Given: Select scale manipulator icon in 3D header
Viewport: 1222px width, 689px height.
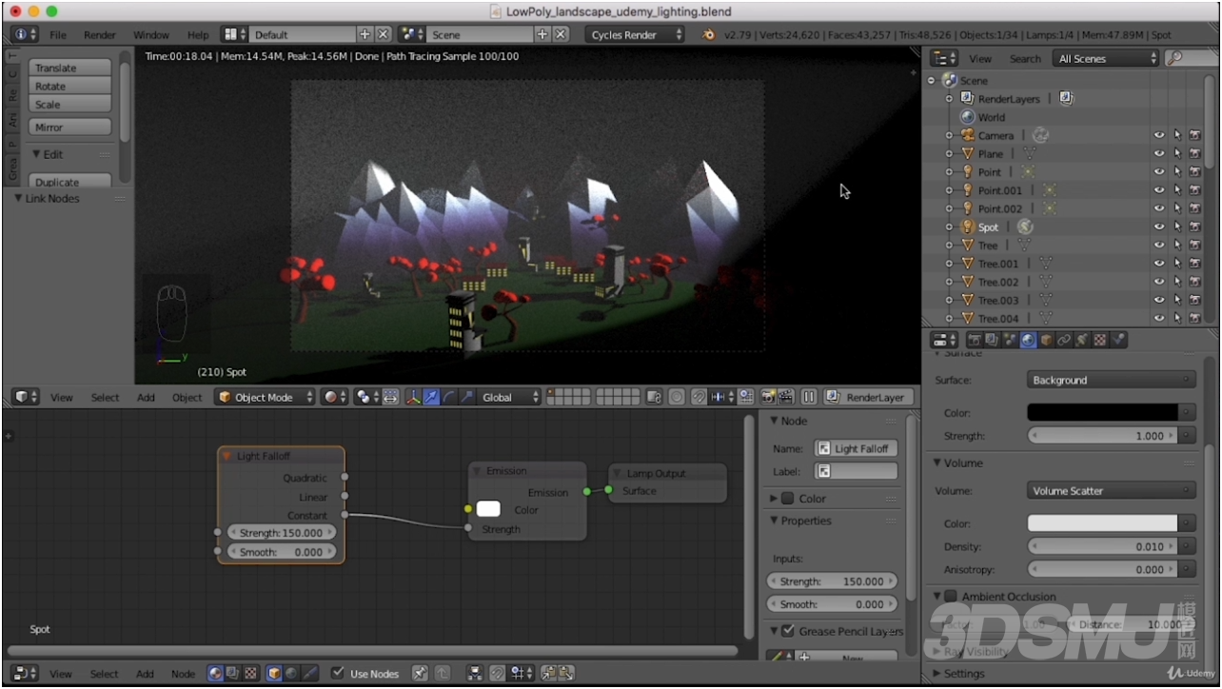Looking at the screenshot, I should (466, 398).
